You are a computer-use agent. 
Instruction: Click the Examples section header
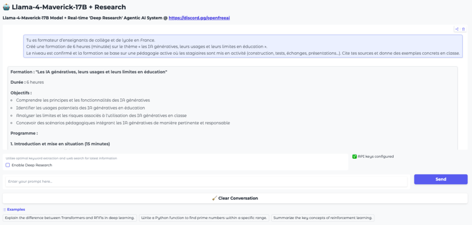16,209
